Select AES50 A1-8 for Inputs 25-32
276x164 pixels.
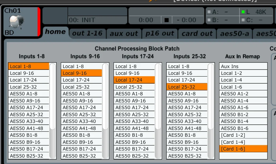187,94
